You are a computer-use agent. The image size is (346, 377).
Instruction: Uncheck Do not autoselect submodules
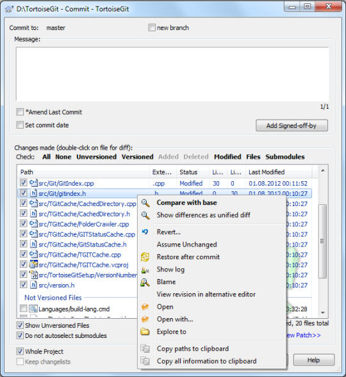click(x=20, y=335)
